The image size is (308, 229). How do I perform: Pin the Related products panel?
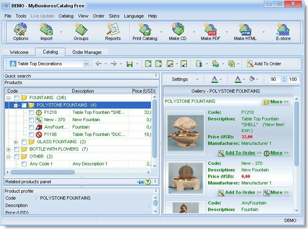[140, 182]
